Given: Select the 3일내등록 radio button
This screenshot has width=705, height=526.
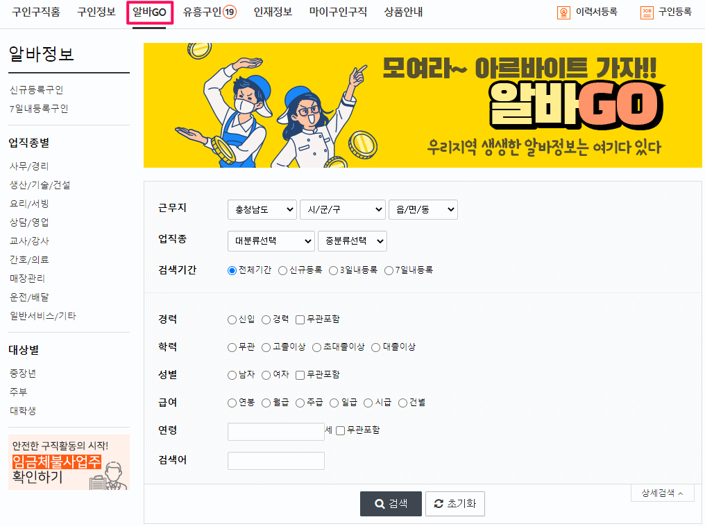Looking at the screenshot, I should pos(333,270).
